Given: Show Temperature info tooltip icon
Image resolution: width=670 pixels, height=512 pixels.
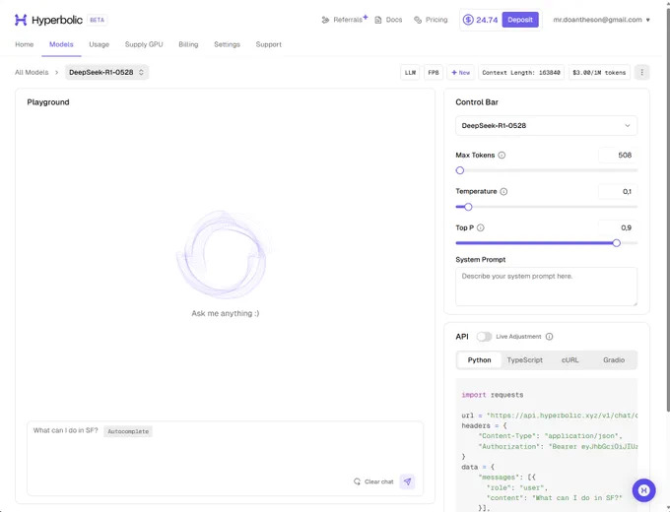Looking at the screenshot, I should pos(503,191).
